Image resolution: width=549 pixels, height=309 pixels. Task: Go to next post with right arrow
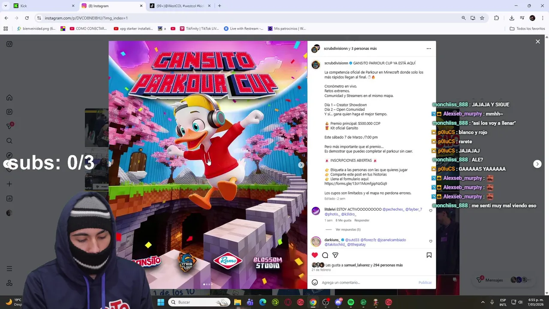point(537,164)
